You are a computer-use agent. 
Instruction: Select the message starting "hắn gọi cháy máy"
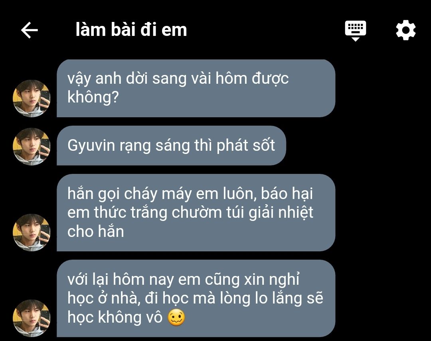pos(196,213)
